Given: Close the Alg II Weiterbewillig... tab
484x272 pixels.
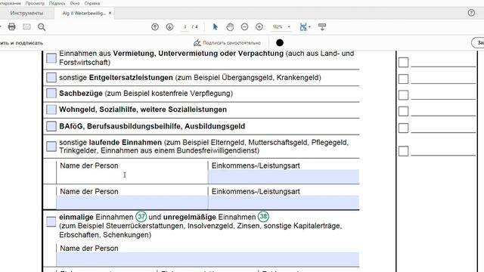Looking at the screenshot, I should (x=110, y=13).
